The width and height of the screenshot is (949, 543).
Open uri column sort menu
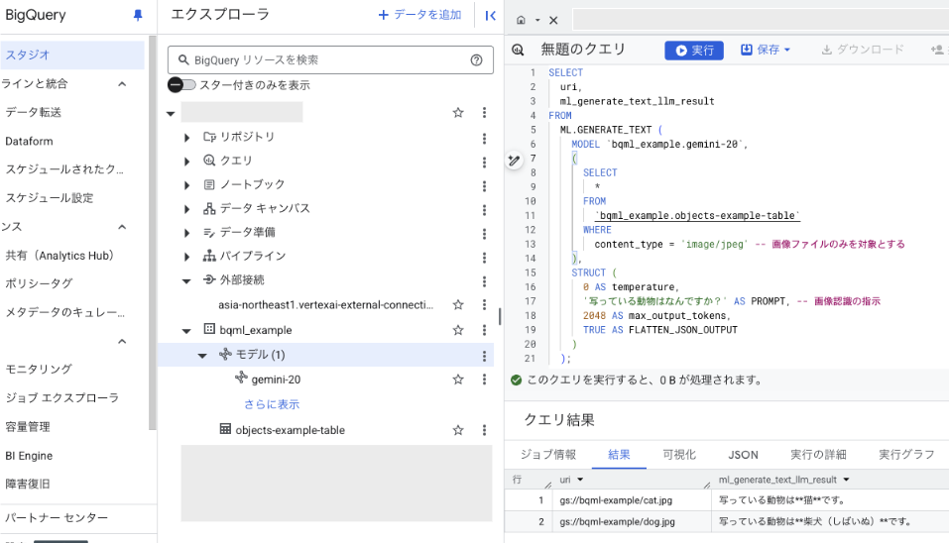[x=580, y=480]
